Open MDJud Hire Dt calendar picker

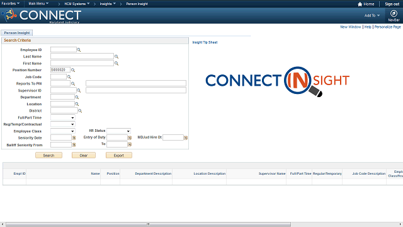pyautogui.click(x=186, y=138)
